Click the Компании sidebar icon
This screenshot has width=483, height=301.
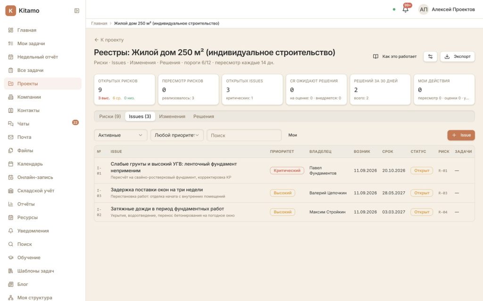(x=11, y=97)
